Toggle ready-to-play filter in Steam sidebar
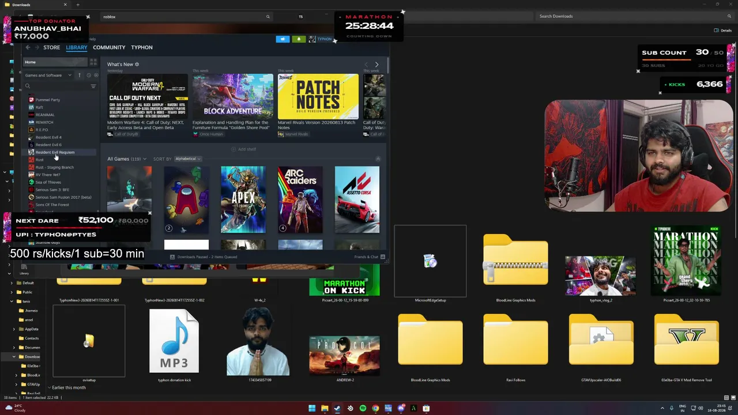 (96, 76)
